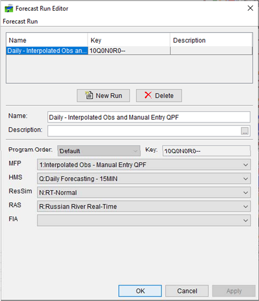Image resolution: width=259 pixels, height=301 pixels.
Task: Click the Key field showing 10Q0N0R0--
Action: pos(206,151)
